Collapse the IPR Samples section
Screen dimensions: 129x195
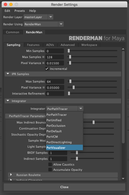coord(8,74)
